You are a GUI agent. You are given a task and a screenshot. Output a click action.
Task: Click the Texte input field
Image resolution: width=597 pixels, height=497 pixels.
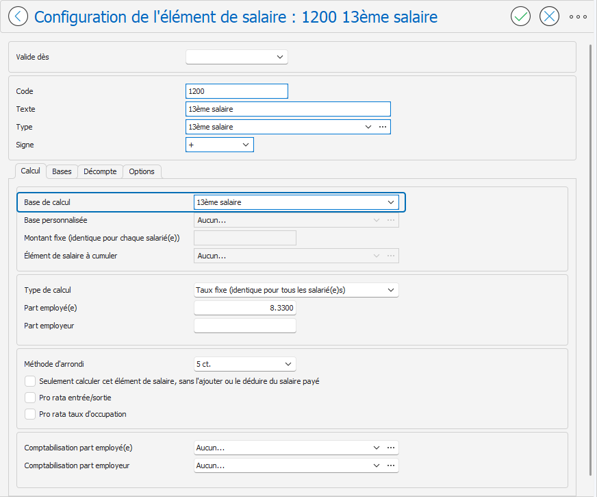point(288,109)
